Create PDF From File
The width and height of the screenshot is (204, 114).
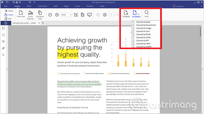click(x=21, y=14)
